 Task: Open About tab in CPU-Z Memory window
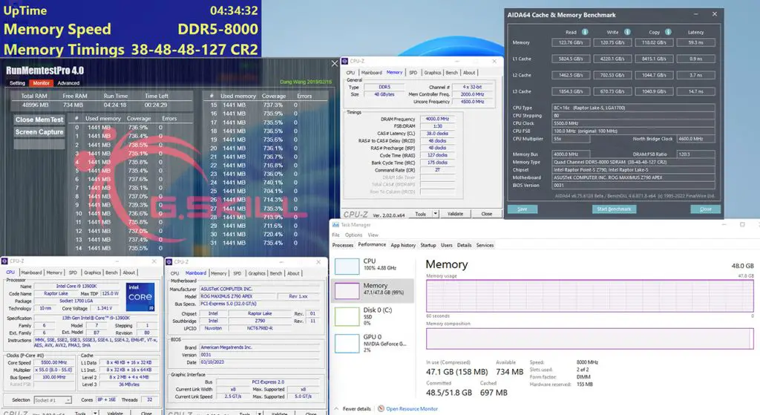[469, 72]
